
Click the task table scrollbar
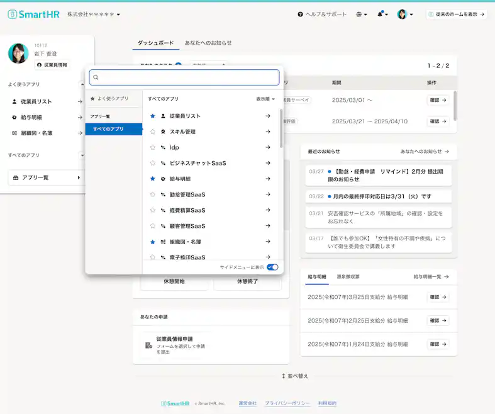(455, 106)
